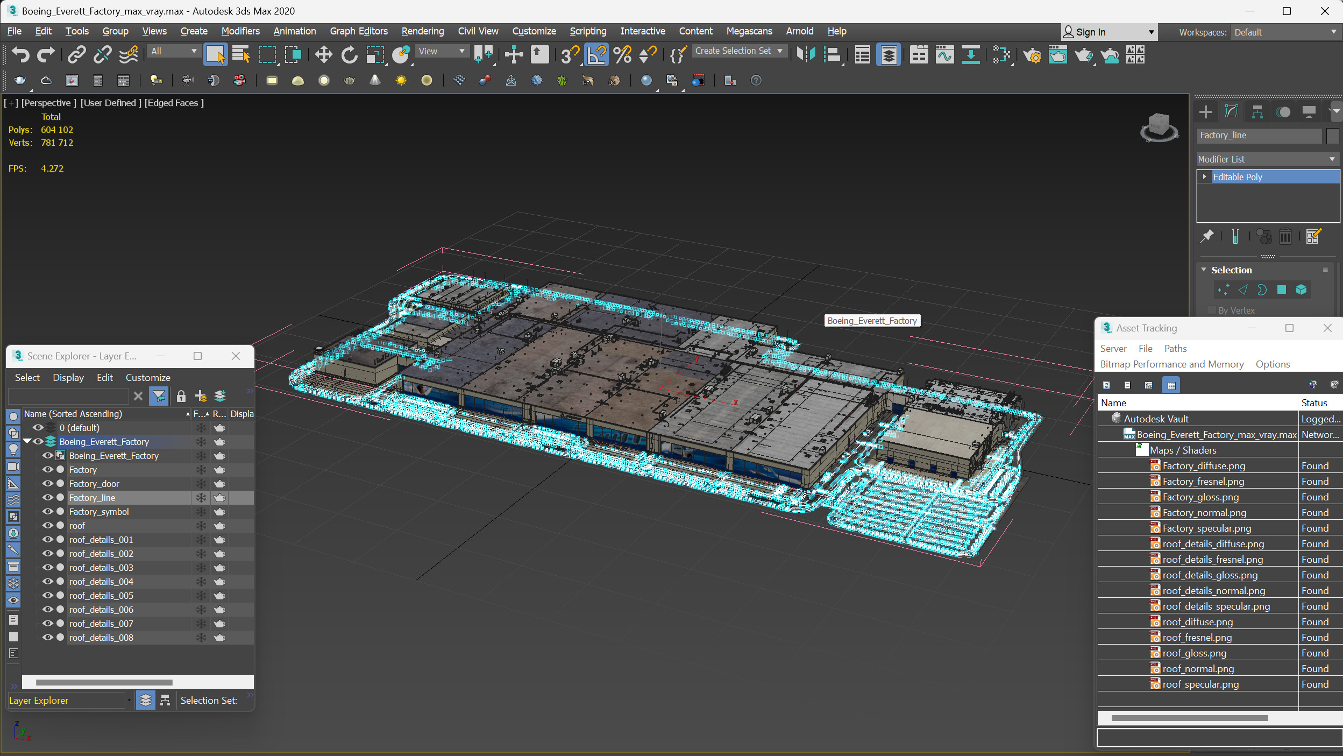Toggle visibility of roof_details_004
The height and width of the screenshot is (756, 1343).
(48, 582)
